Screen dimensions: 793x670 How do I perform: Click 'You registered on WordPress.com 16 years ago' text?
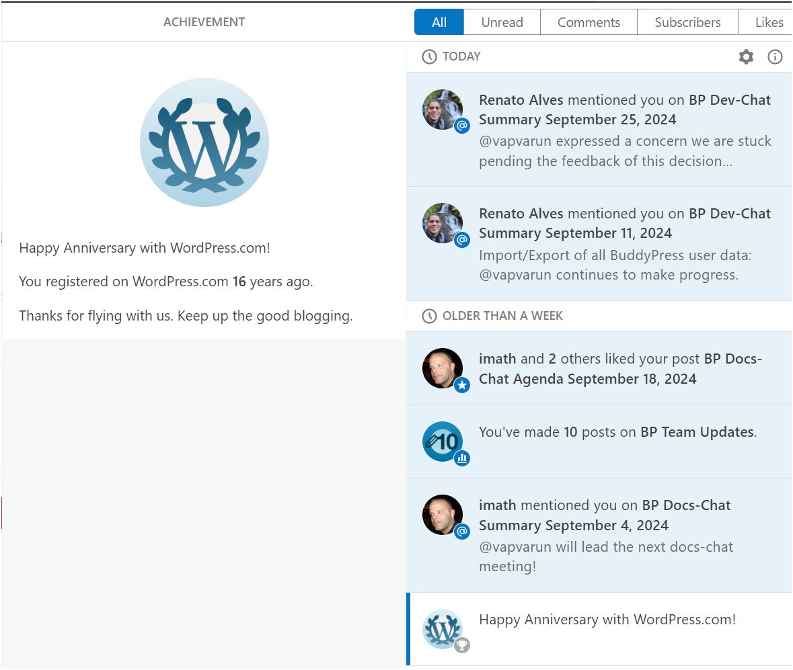[x=166, y=282]
